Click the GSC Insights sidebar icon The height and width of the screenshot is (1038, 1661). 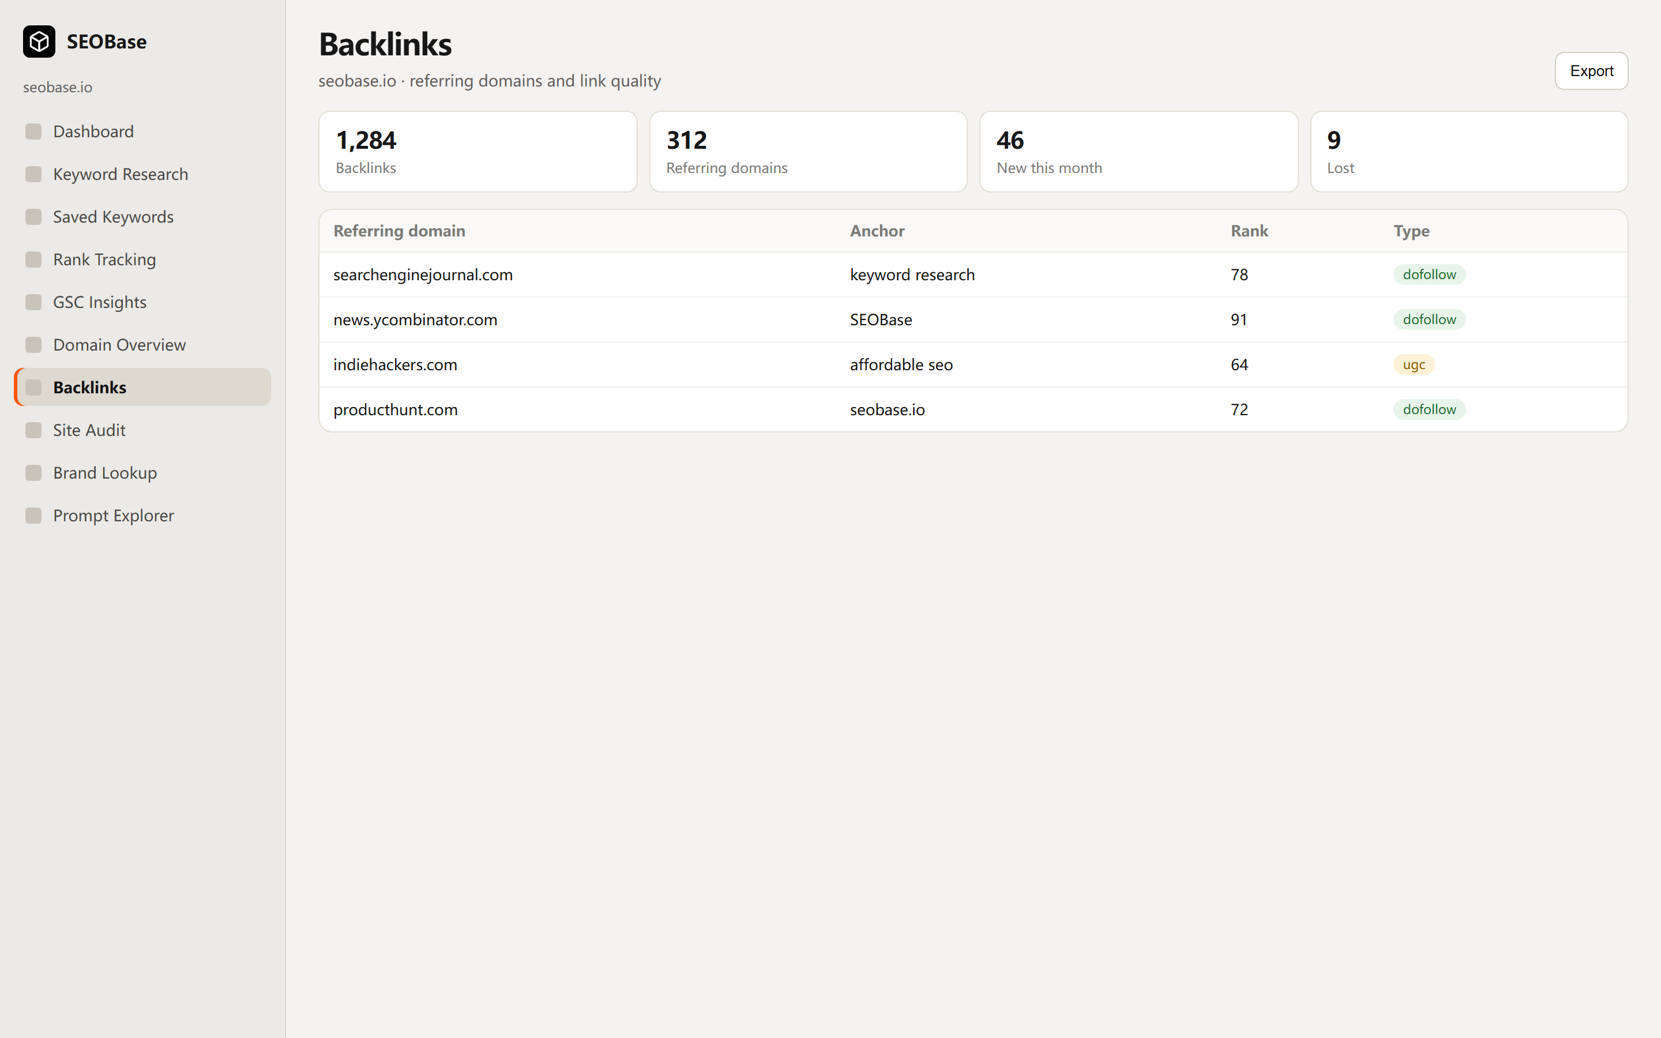pyautogui.click(x=33, y=302)
